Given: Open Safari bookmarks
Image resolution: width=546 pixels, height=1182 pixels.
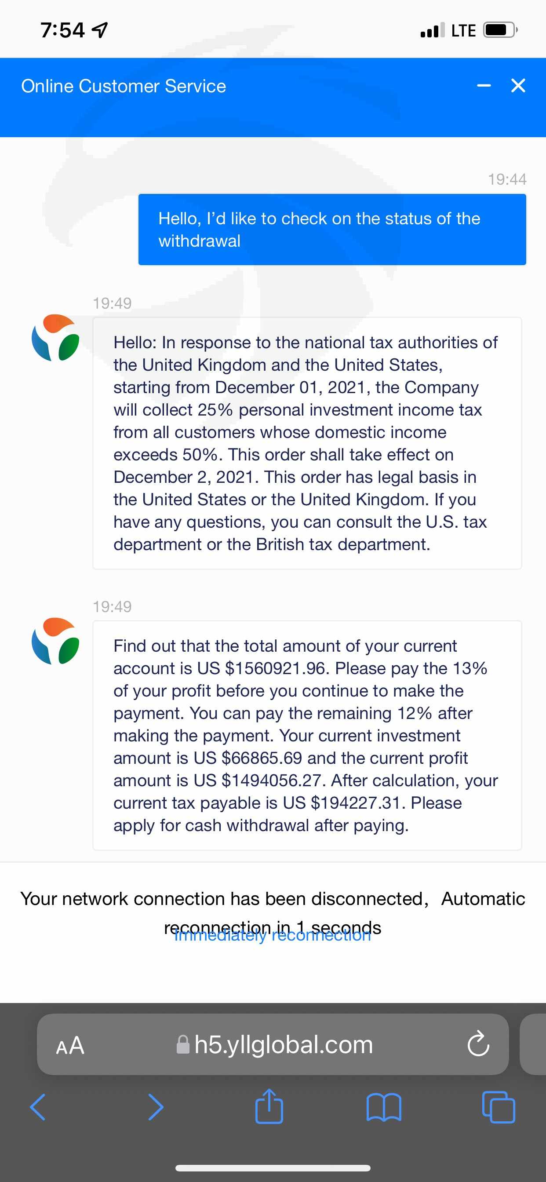Looking at the screenshot, I should pyautogui.click(x=384, y=1107).
